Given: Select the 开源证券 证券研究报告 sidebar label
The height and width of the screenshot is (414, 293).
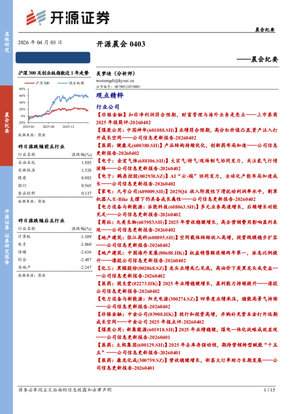Looking at the screenshot, I should (7, 237).
